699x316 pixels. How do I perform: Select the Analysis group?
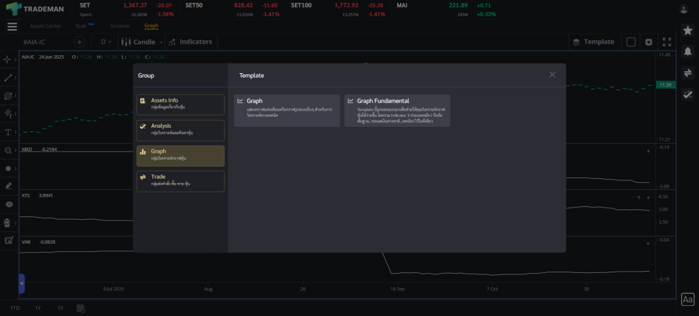pos(180,130)
